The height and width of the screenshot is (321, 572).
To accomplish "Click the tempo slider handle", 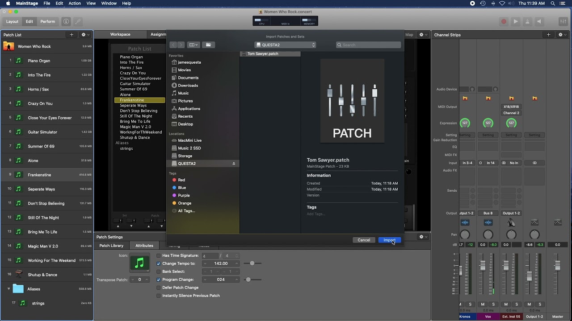I will pyautogui.click(x=252, y=263).
